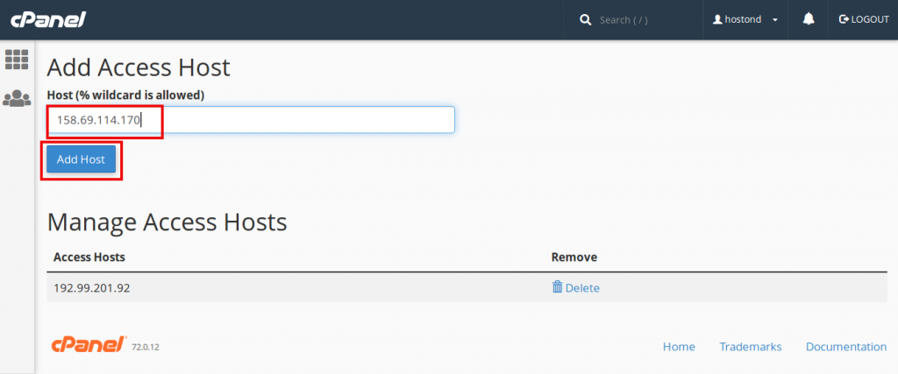Click the user silhouette icon beside hostond
The height and width of the screenshot is (374, 898).
click(717, 19)
